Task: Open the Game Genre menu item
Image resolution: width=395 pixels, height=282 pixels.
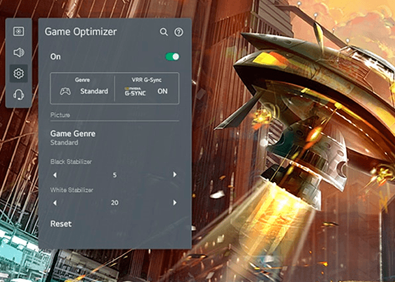Action: tap(73, 134)
